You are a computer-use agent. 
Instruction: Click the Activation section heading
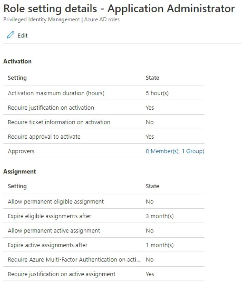pyautogui.click(x=17, y=61)
